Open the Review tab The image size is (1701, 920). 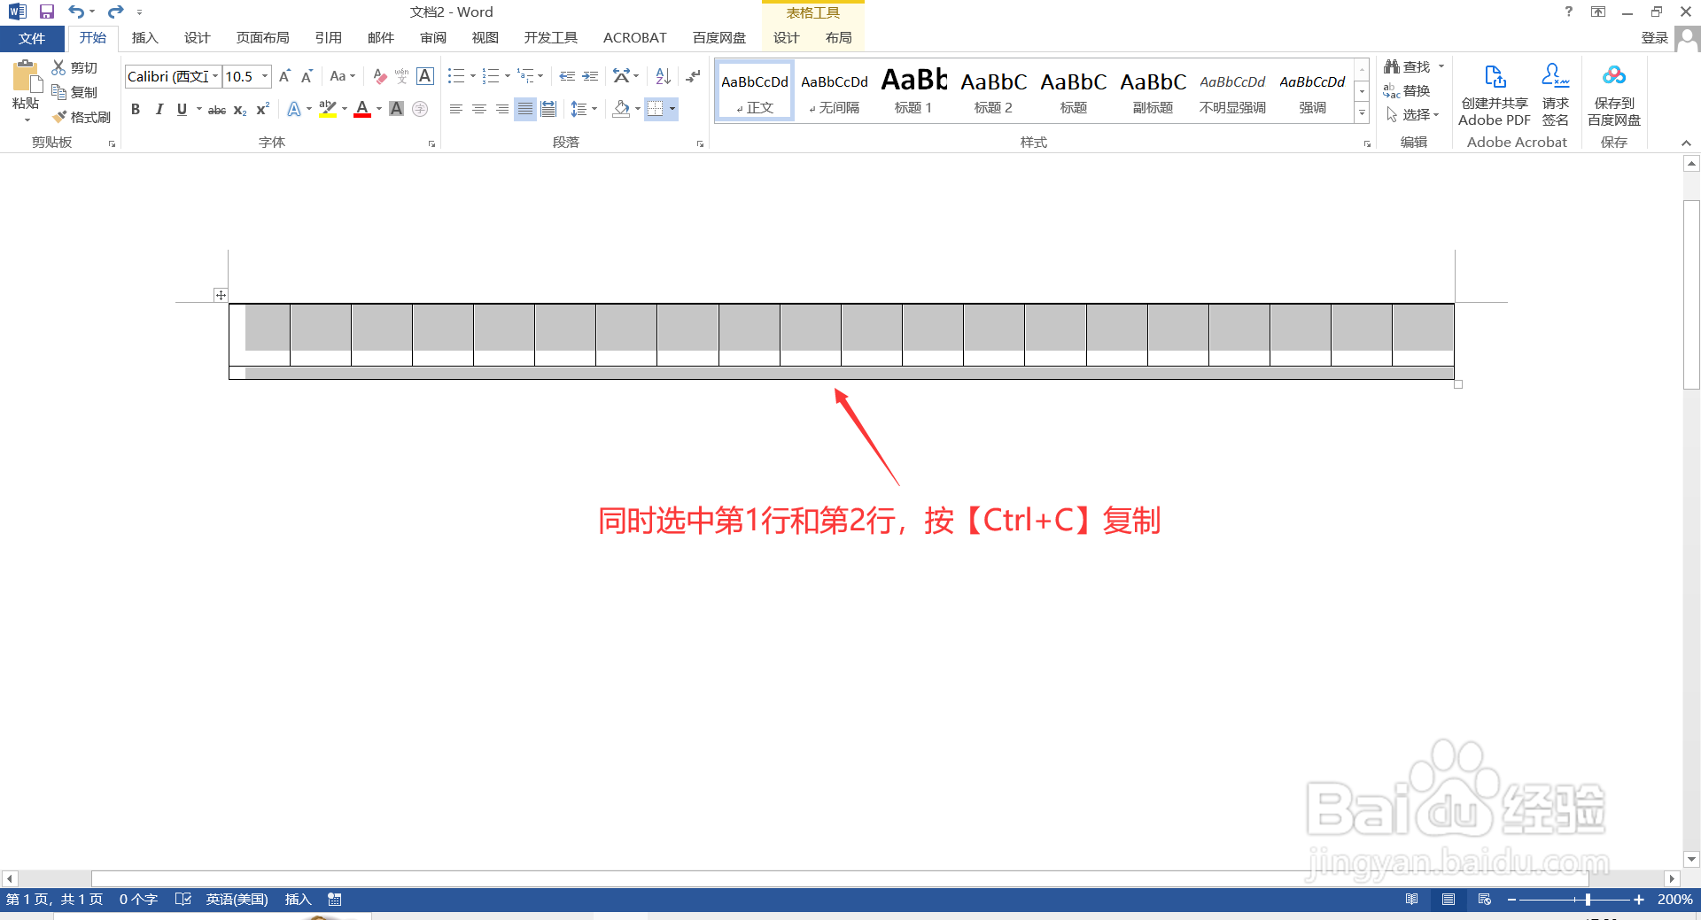coord(433,37)
